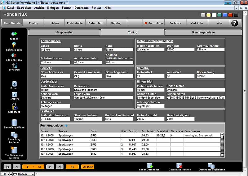248x176 pixels.
Task: Open the Blättern mode dropdown
Action: click(x=33, y=174)
